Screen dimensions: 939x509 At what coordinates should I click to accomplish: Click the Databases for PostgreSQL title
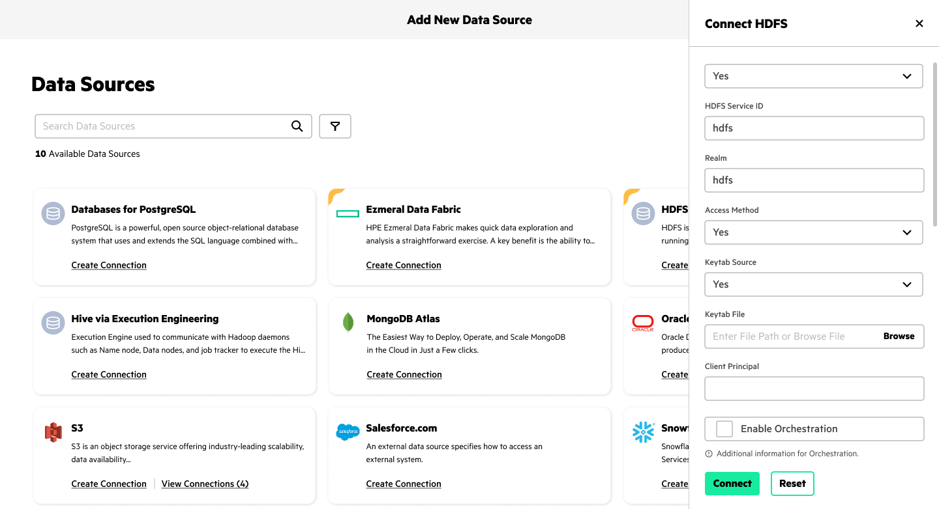coord(133,210)
